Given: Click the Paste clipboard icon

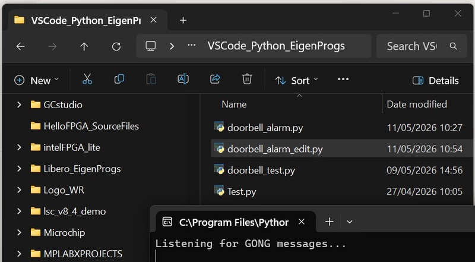Looking at the screenshot, I should [151, 80].
